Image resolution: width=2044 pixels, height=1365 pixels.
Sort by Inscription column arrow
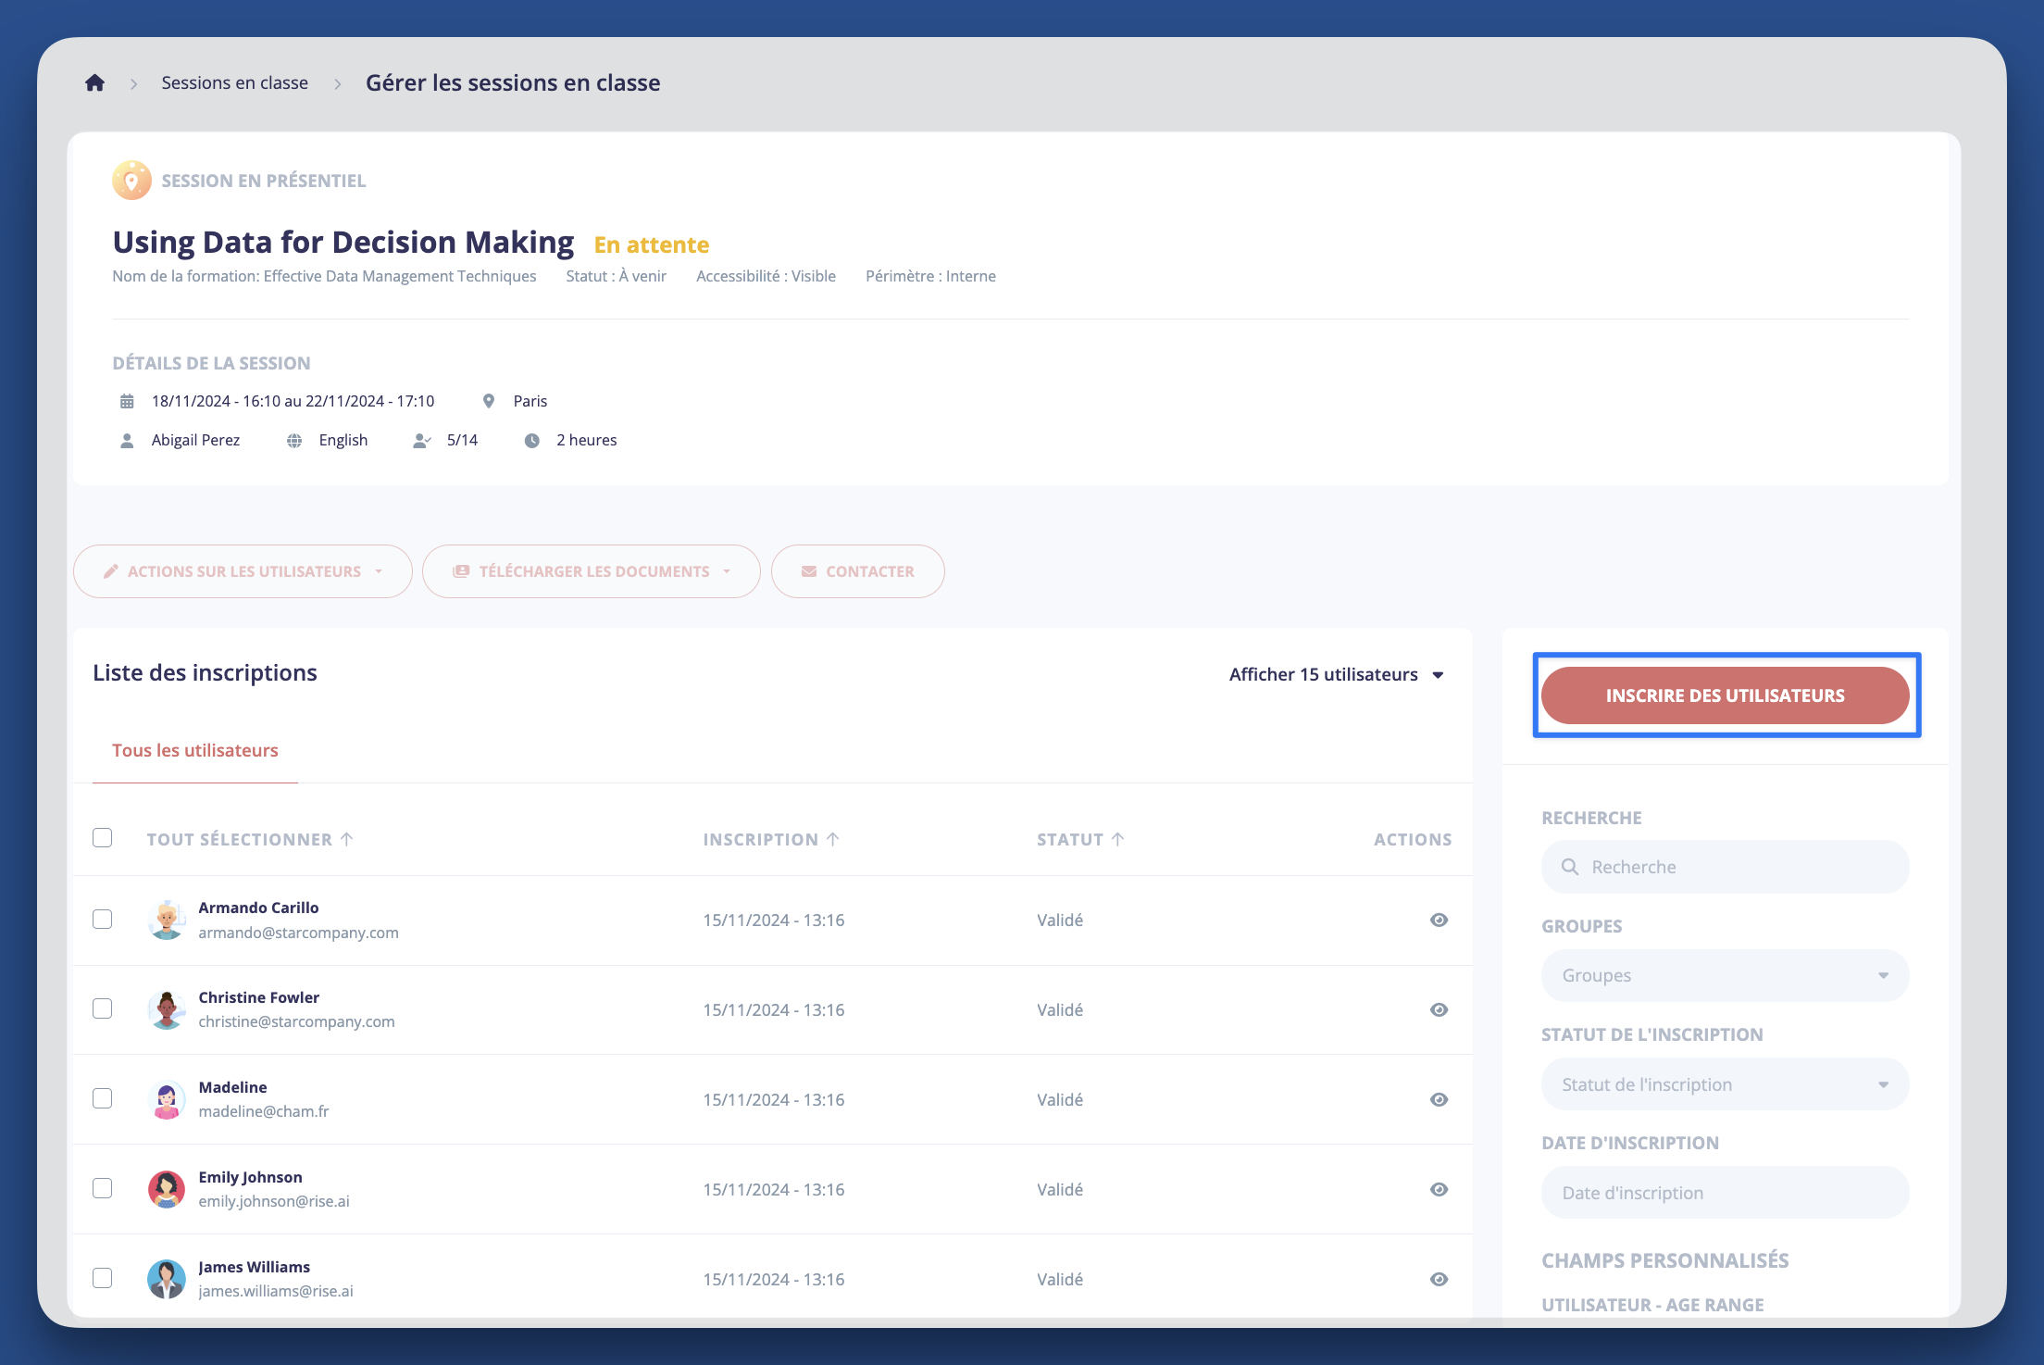click(x=833, y=839)
